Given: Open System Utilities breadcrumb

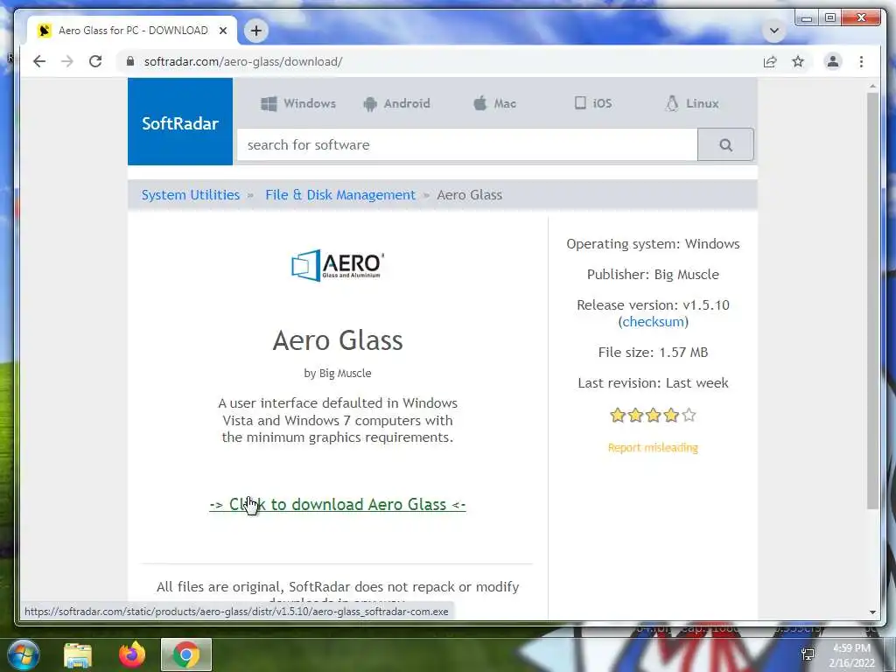Looking at the screenshot, I should 191,195.
